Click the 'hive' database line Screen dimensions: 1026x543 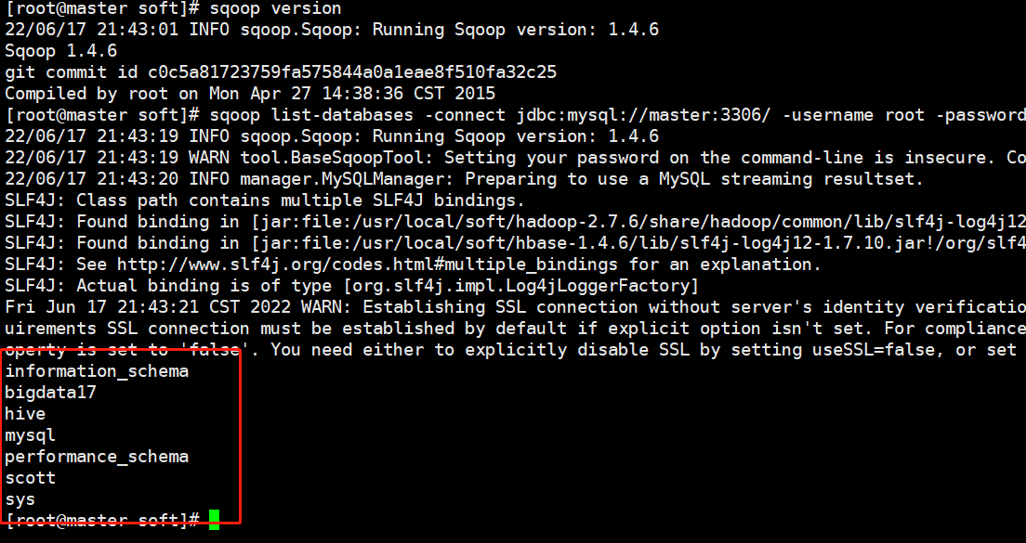(25, 414)
